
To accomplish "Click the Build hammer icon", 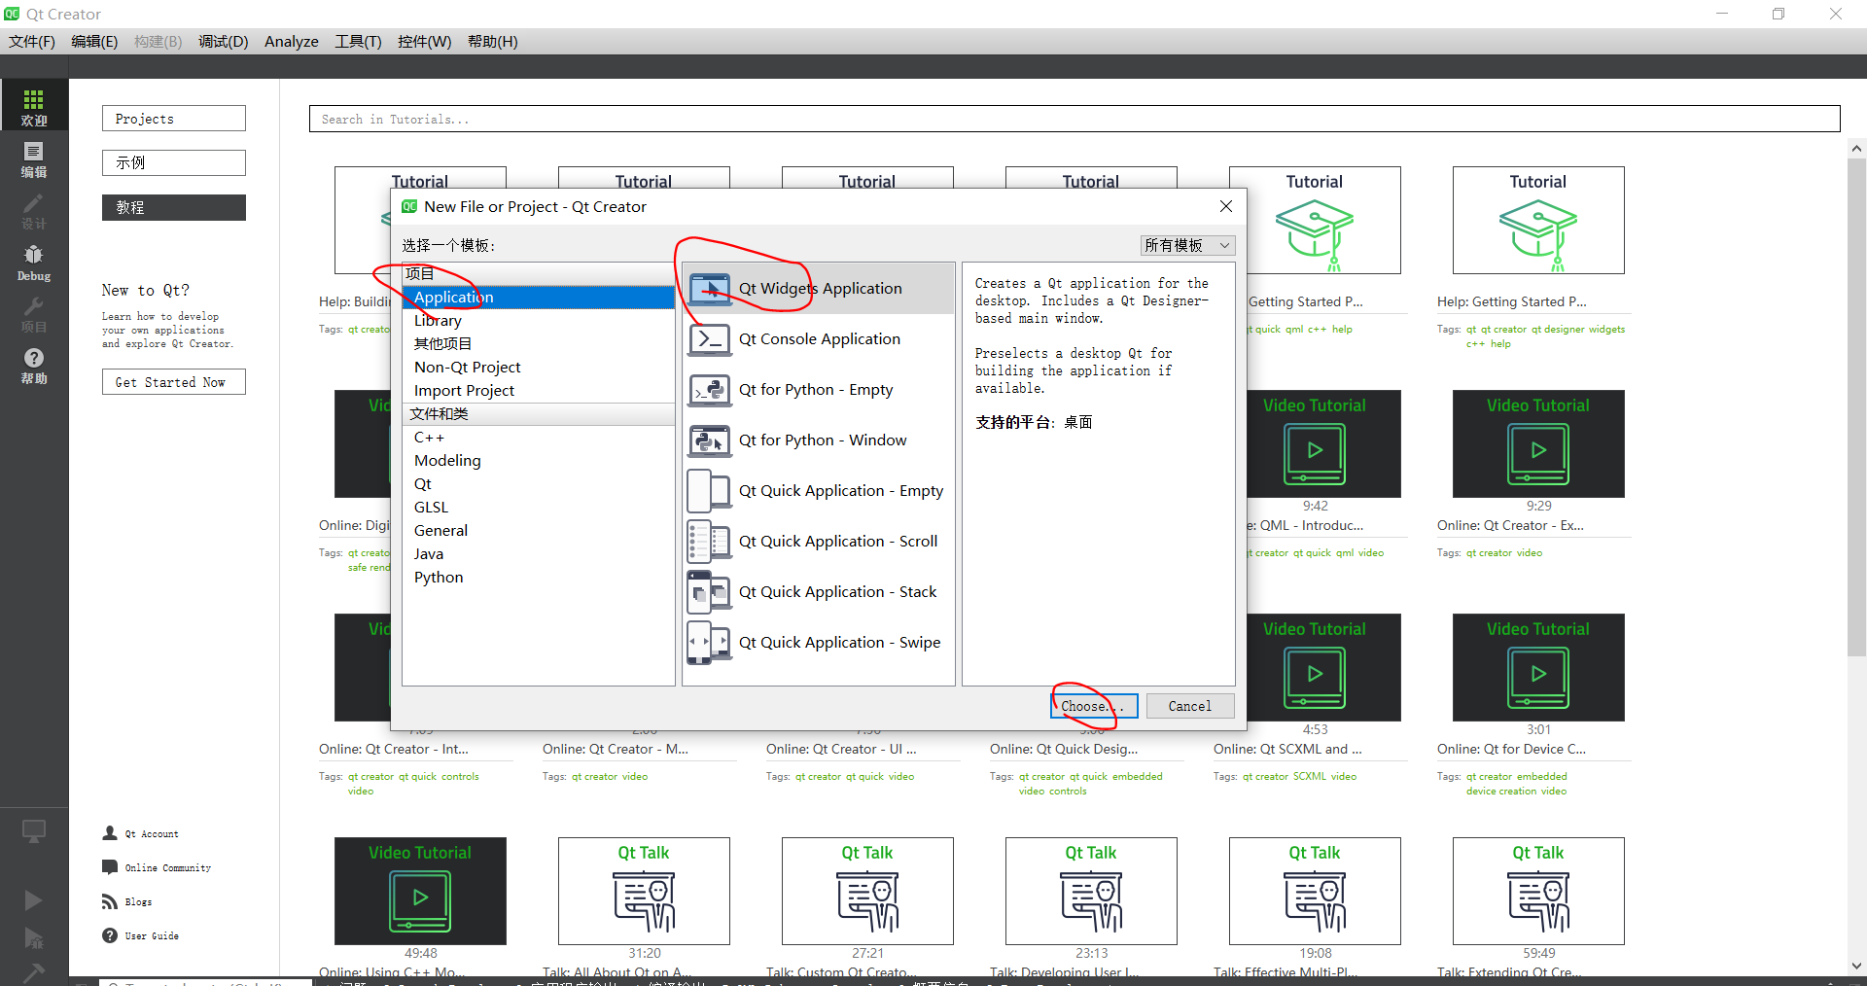I will click(33, 972).
